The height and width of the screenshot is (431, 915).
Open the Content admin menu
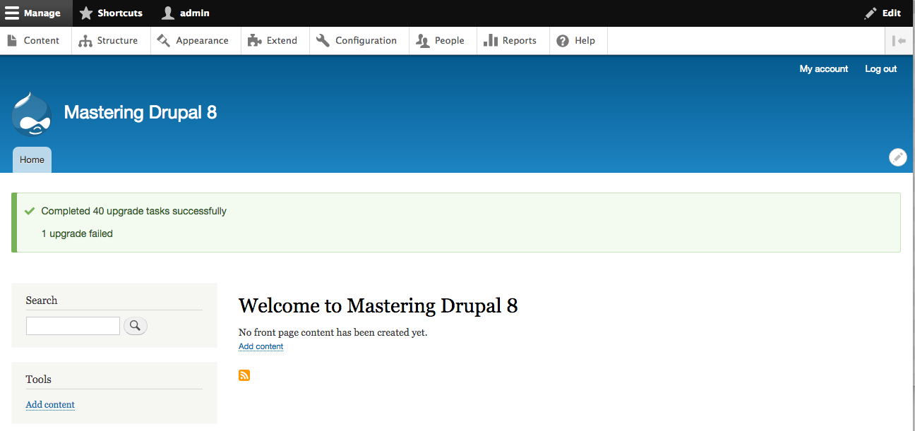(34, 40)
